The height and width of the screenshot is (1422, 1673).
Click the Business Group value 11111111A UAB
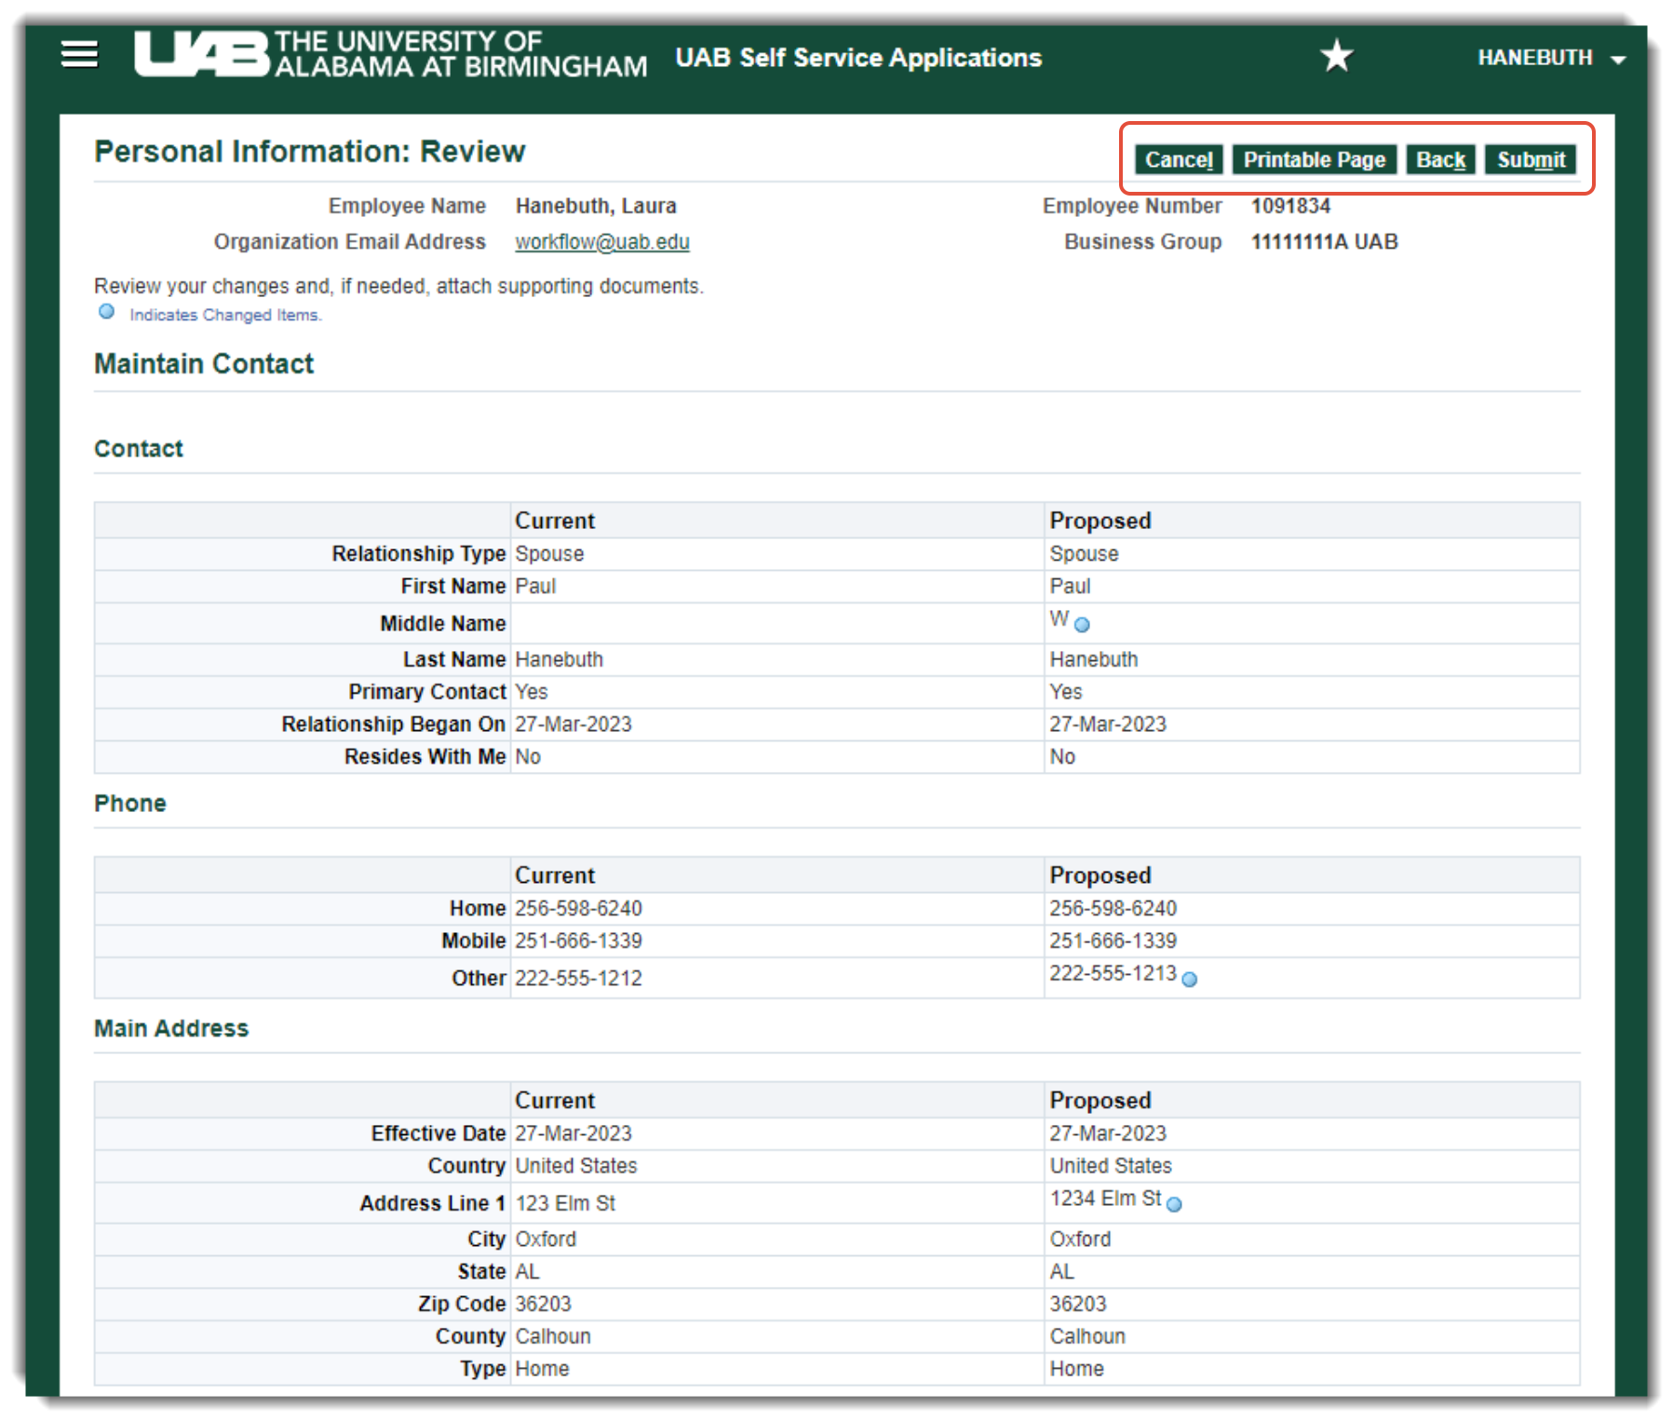[1324, 242]
